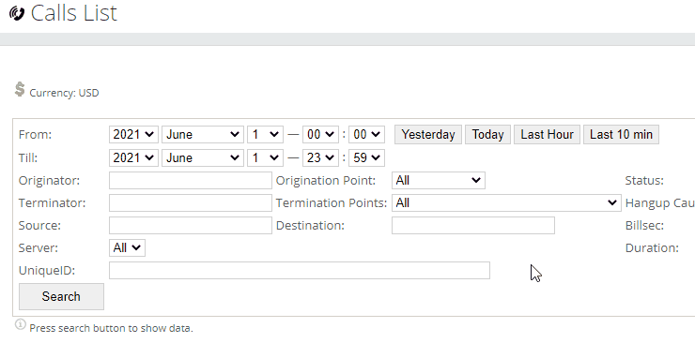This screenshot has height=358, width=695.
Task: Expand the Origination Point dropdown
Action: [439, 181]
